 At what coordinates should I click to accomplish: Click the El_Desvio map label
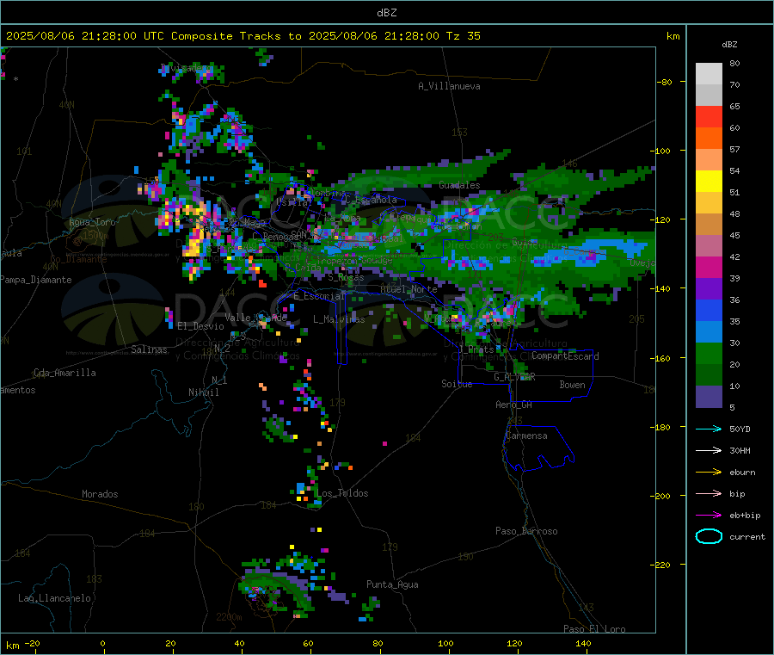click(x=200, y=326)
